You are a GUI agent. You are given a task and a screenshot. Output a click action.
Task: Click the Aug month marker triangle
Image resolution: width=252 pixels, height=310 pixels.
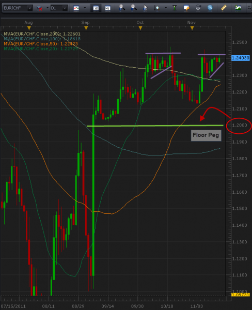(29, 28)
